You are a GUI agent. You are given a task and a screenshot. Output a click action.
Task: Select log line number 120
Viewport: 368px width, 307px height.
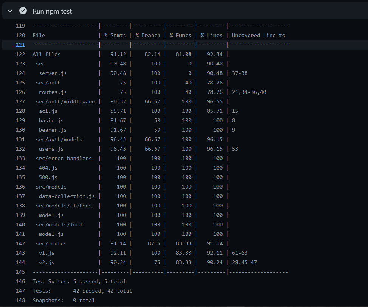[20, 35]
